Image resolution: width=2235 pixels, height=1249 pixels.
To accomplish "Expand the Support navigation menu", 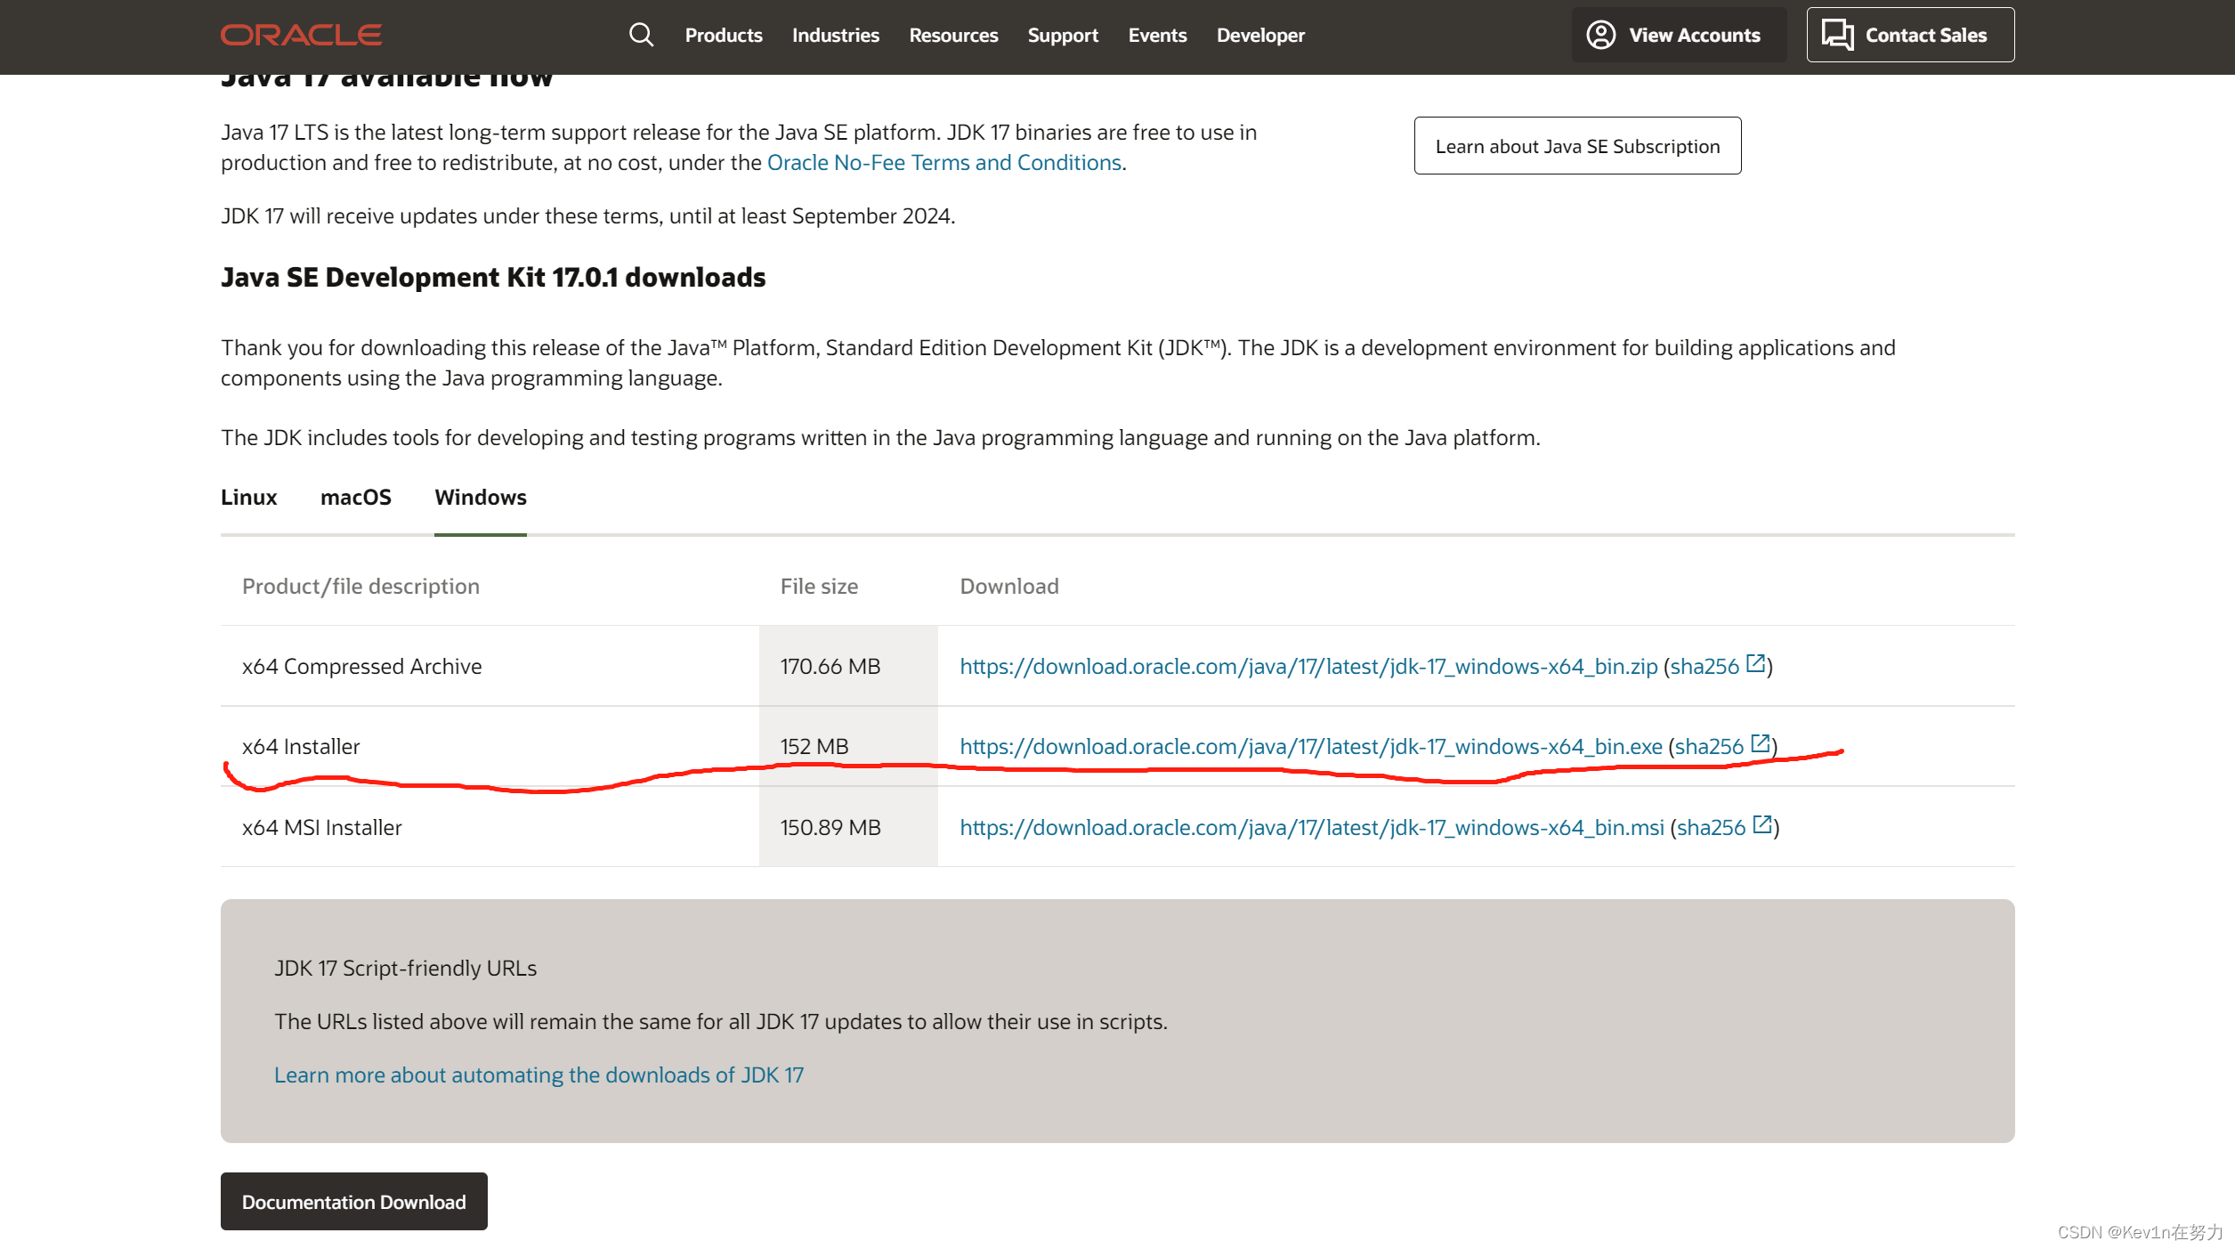I will [x=1062, y=35].
